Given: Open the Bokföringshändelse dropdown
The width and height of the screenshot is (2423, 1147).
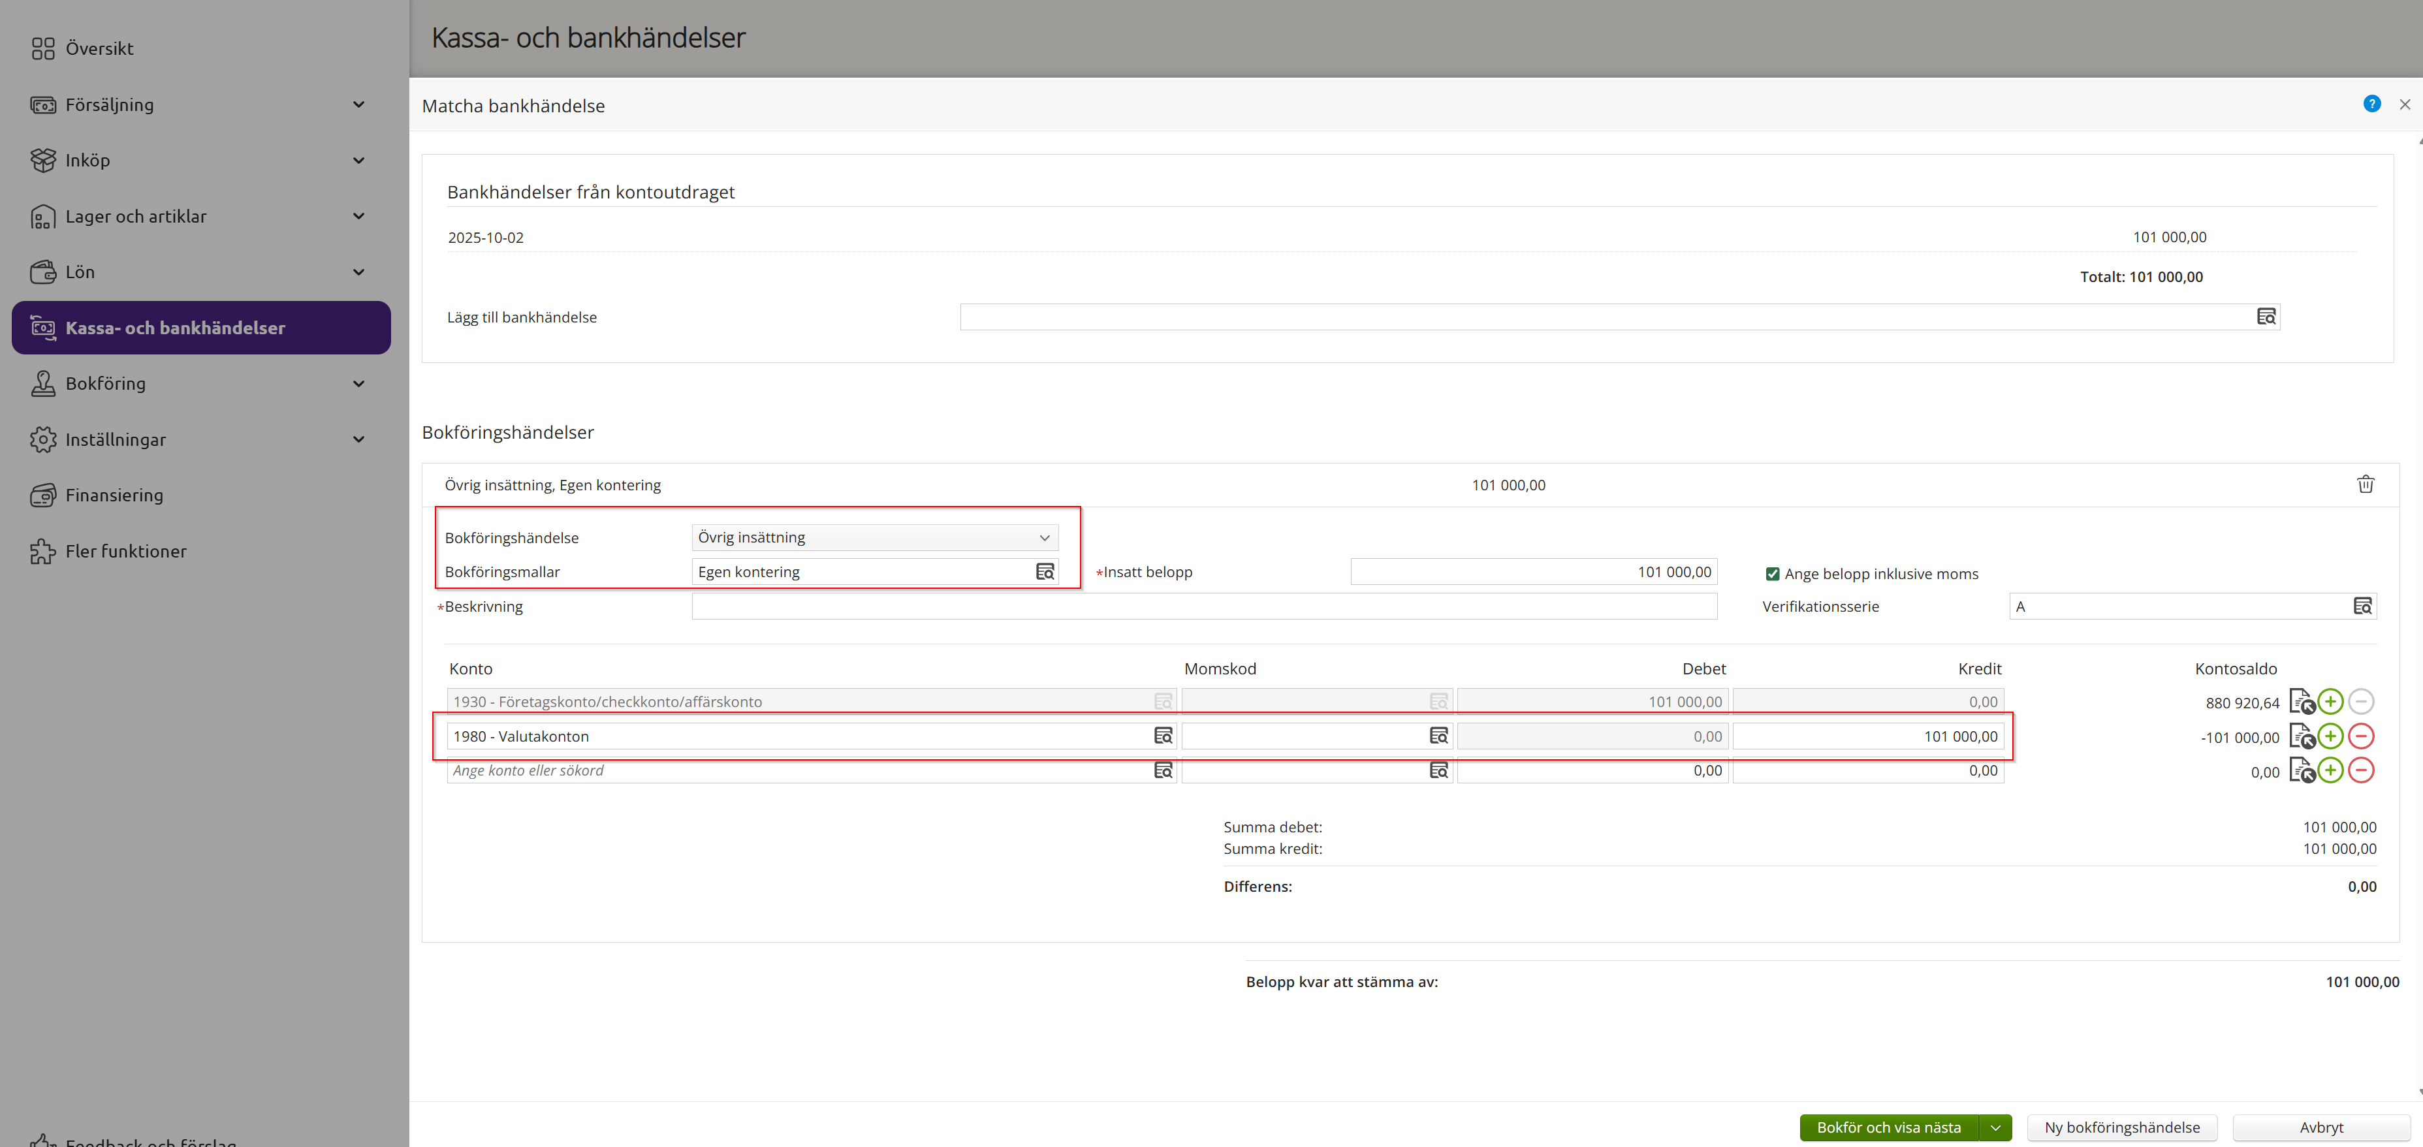Looking at the screenshot, I should 874,537.
